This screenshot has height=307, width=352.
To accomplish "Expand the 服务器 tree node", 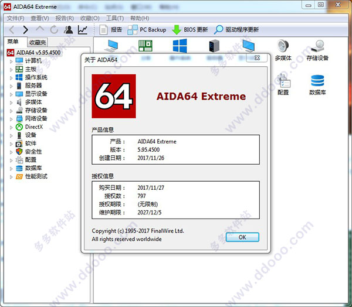I will [x=11, y=86].
